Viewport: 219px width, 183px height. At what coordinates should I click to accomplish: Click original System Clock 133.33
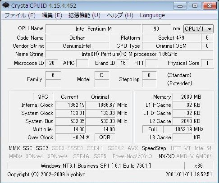click(x=100, y=113)
